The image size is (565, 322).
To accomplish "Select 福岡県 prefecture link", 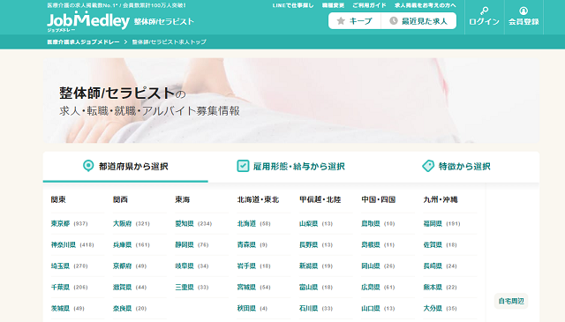I will coord(433,224).
